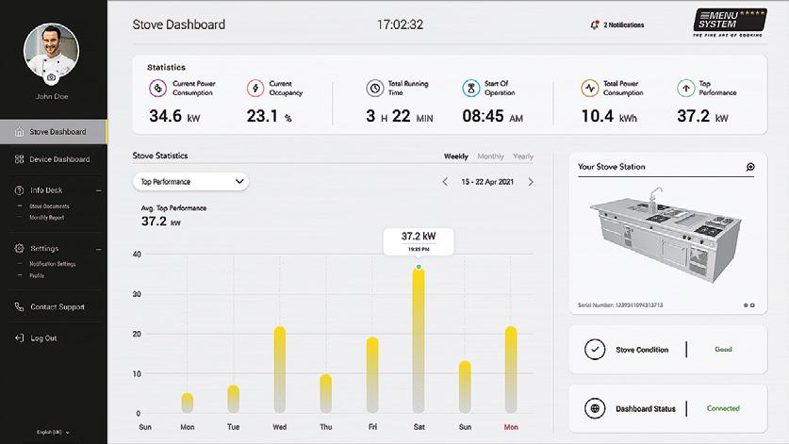Zoom the stove station image

tap(750, 167)
